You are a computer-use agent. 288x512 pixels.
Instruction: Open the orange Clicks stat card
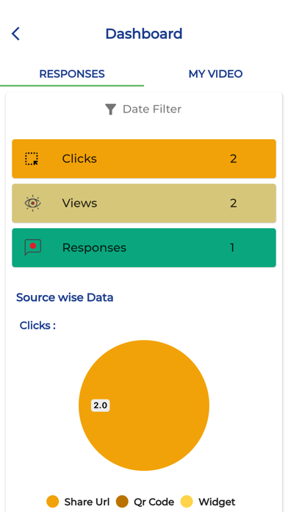[144, 159]
